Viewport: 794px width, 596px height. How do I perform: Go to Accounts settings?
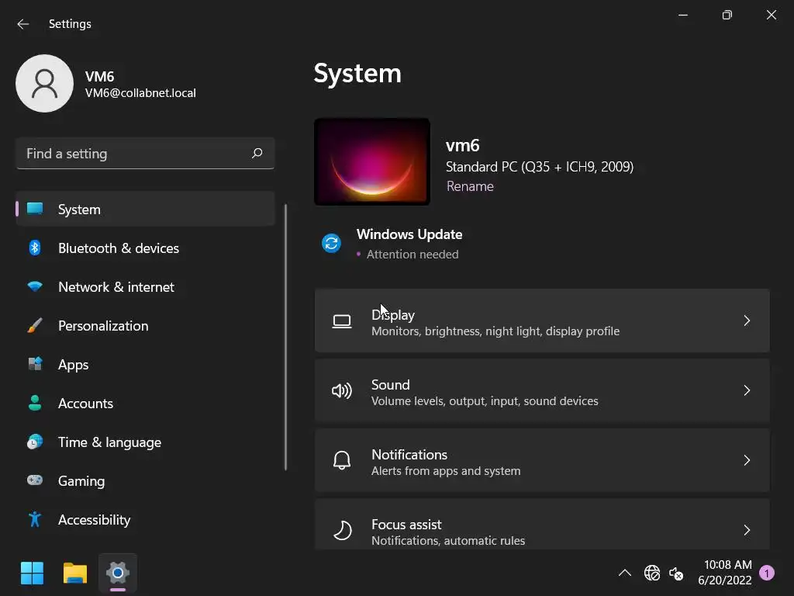(x=145, y=403)
